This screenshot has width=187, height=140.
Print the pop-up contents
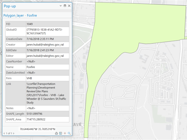56,133
